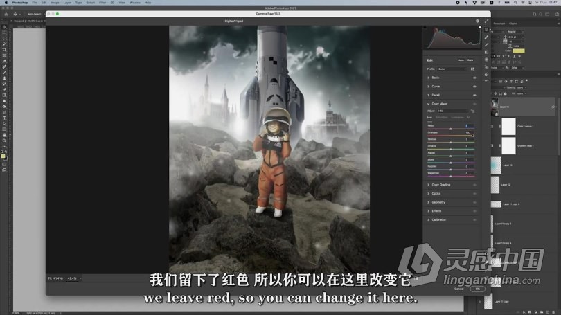Click the targeted adjustment tool in Color Mixer
The width and height of the screenshot is (561, 315).
(x=472, y=111)
